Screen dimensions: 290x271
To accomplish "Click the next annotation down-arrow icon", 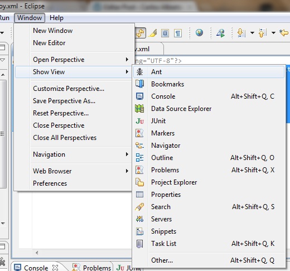I will coord(241,33).
